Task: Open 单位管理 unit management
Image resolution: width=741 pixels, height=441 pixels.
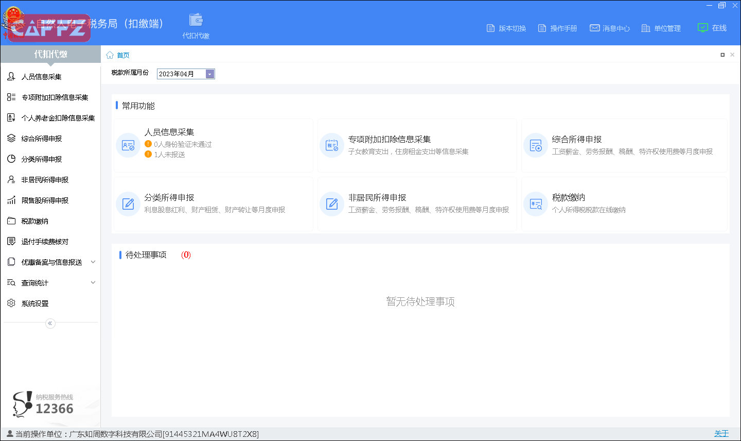Action: (661, 28)
